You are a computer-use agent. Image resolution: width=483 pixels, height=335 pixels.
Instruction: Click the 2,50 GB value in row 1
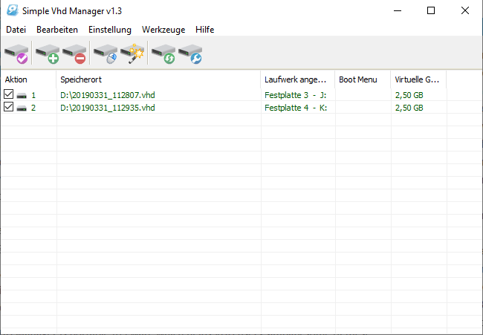click(409, 95)
